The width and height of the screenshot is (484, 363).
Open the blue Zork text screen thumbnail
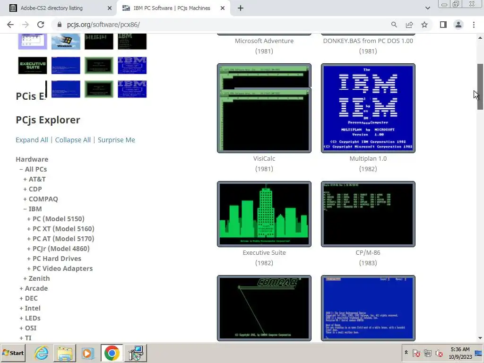tap(368, 308)
